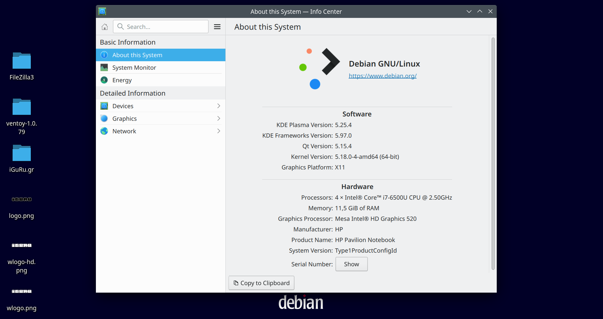Click Kernel Version value 5.18.0-4-amd64
This screenshot has width=603, height=319.
[367, 157]
